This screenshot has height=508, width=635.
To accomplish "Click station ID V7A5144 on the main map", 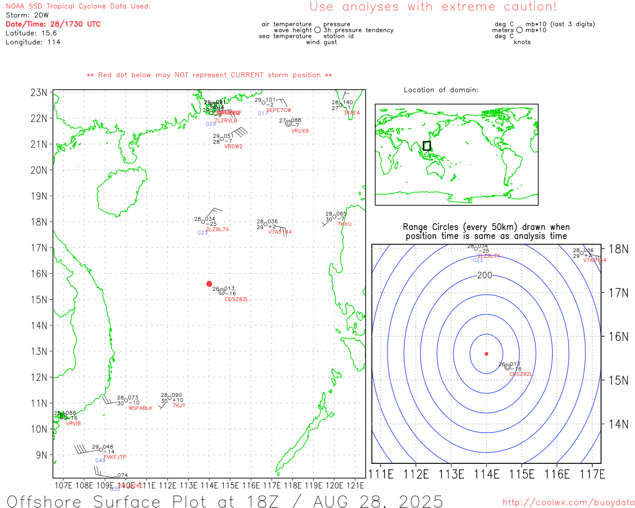I will [280, 232].
